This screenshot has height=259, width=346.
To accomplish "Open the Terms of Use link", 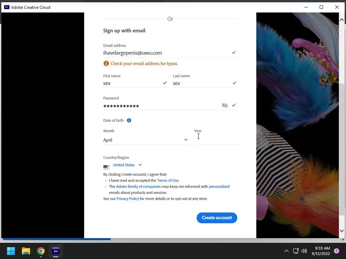I will tap(168, 180).
